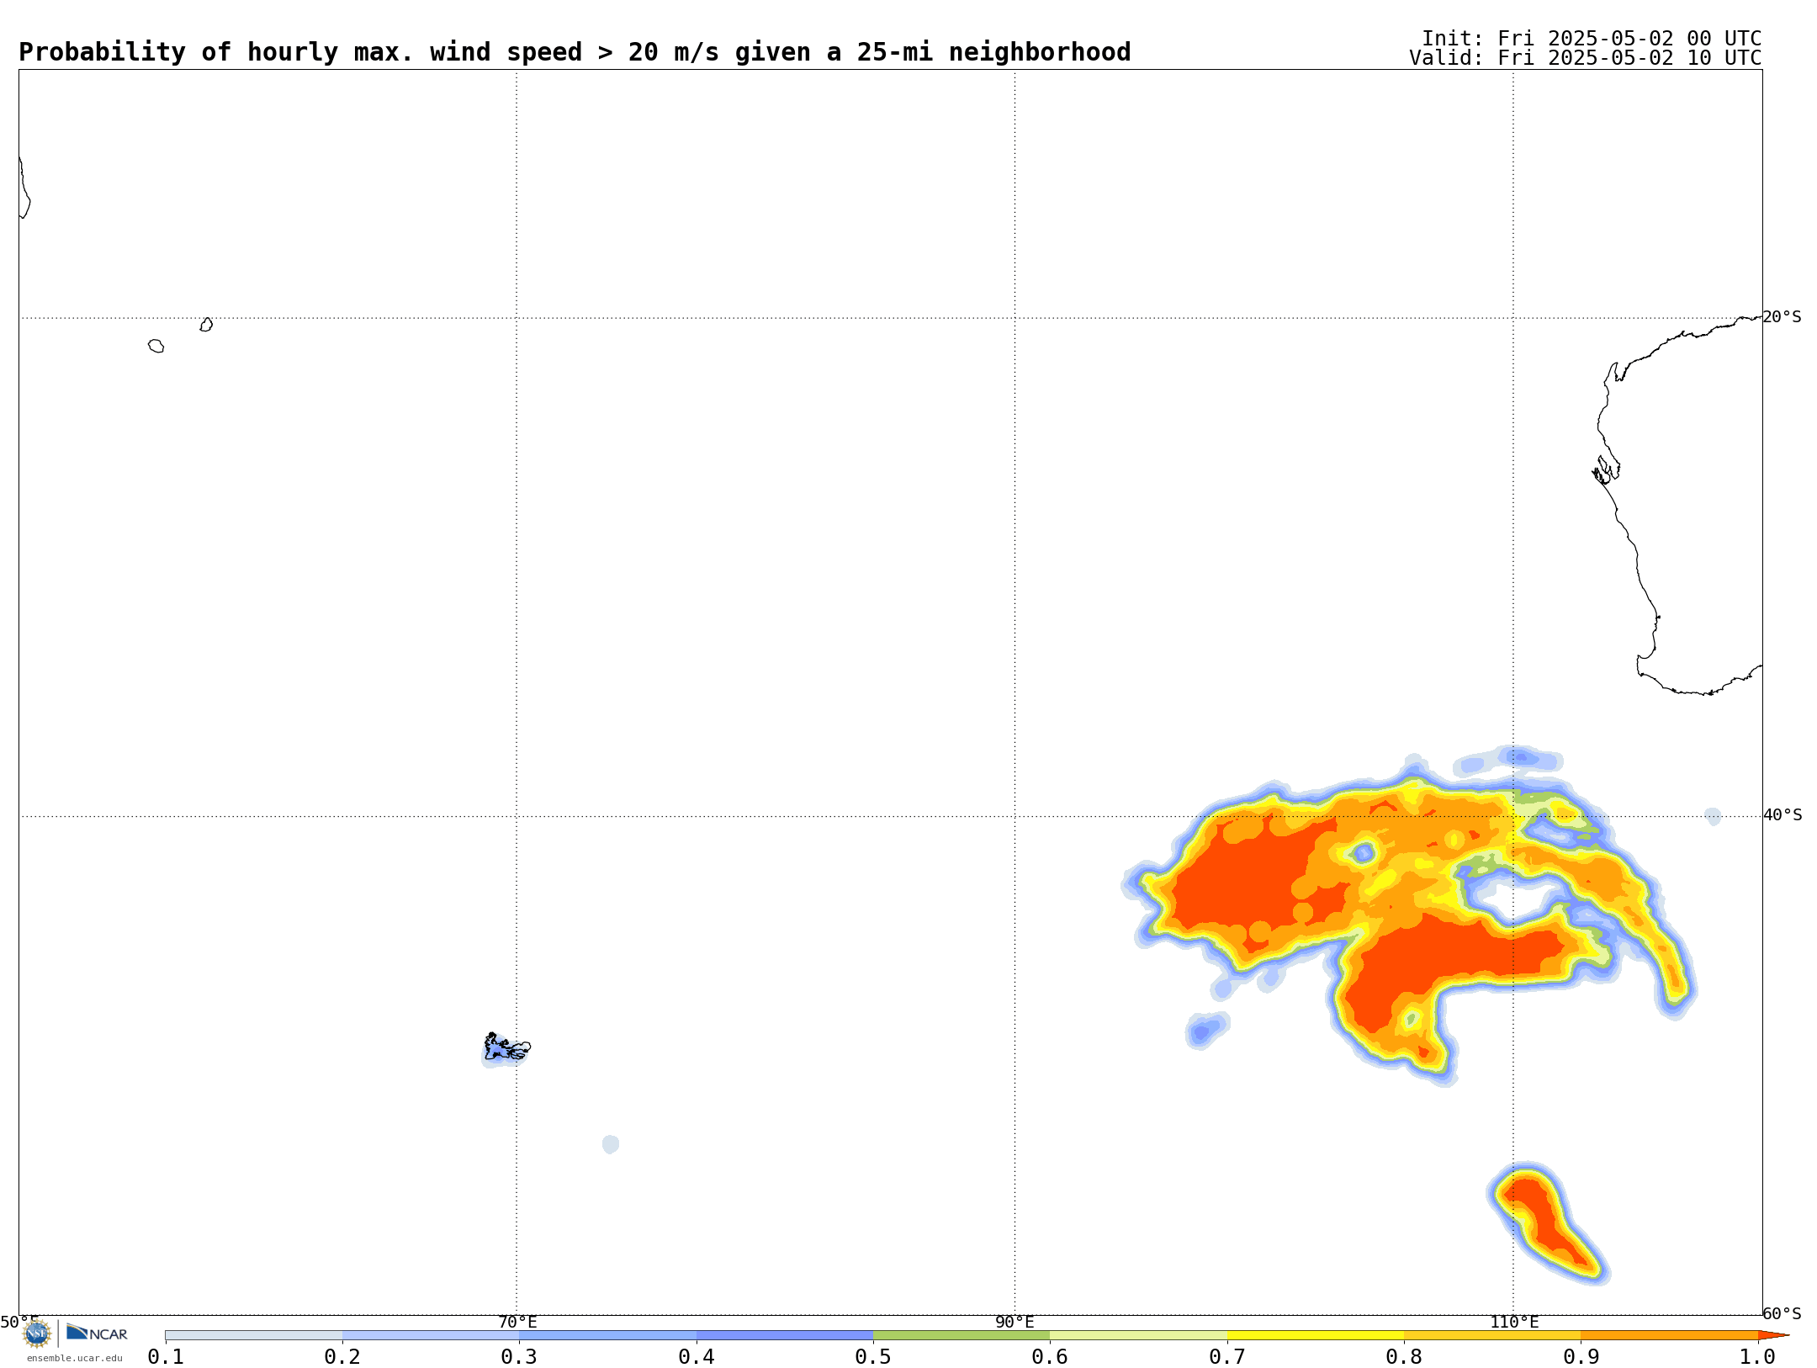This screenshot has height=1368, width=1817.
Task: Click the 70°E longitude label
Action: pos(517,1322)
